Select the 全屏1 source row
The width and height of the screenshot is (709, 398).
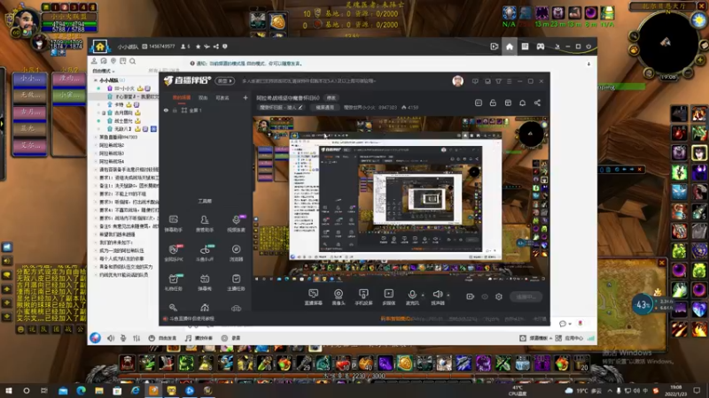[x=205, y=110]
